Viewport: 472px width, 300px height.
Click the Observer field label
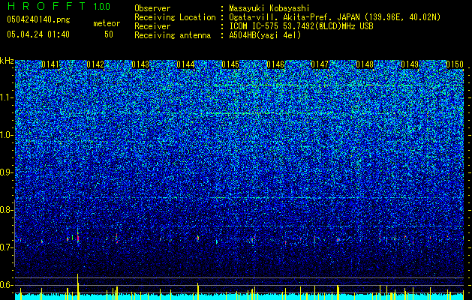coord(152,9)
